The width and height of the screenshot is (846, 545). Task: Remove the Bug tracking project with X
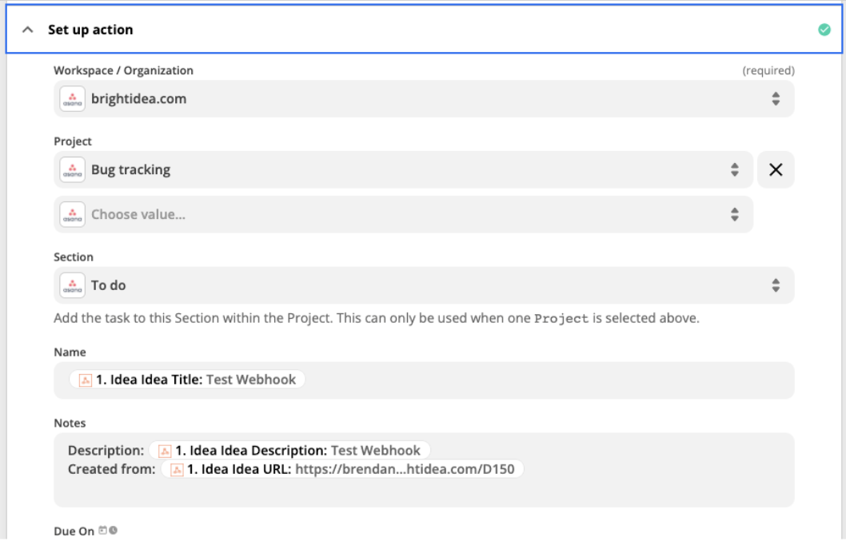(776, 169)
